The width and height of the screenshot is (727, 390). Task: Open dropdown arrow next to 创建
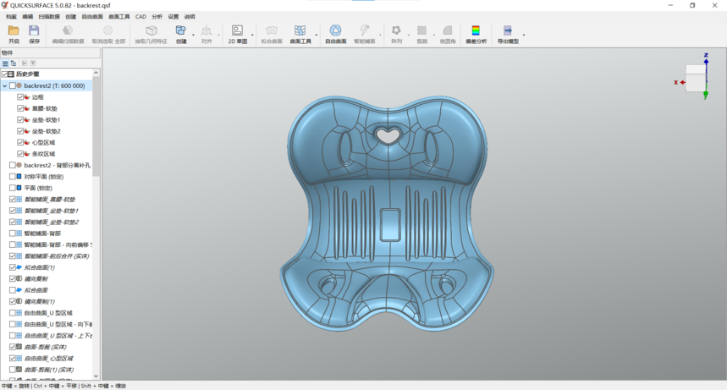193,35
